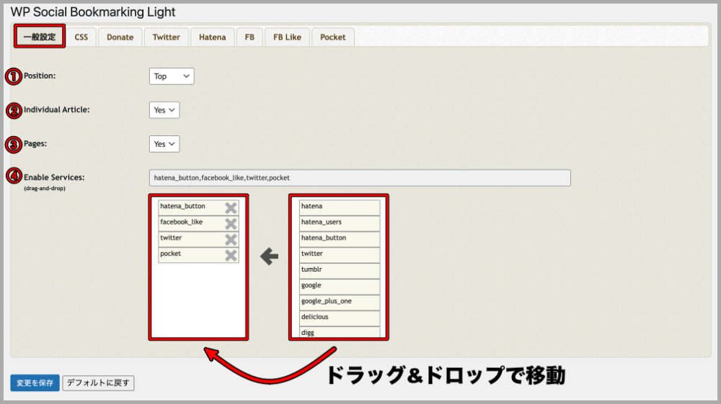Select hatena_button in available services list
The width and height of the screenshot is (721, 404).
click(x=340, y=239)
